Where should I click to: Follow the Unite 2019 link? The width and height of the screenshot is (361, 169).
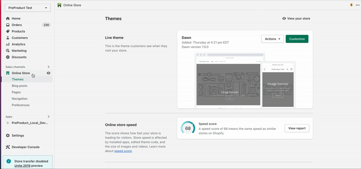[22, 165]
